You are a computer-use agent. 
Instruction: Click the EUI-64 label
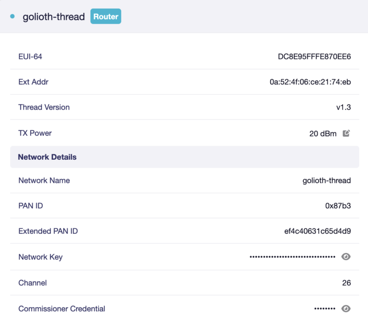pyautogui.click(x=30, y=57)
